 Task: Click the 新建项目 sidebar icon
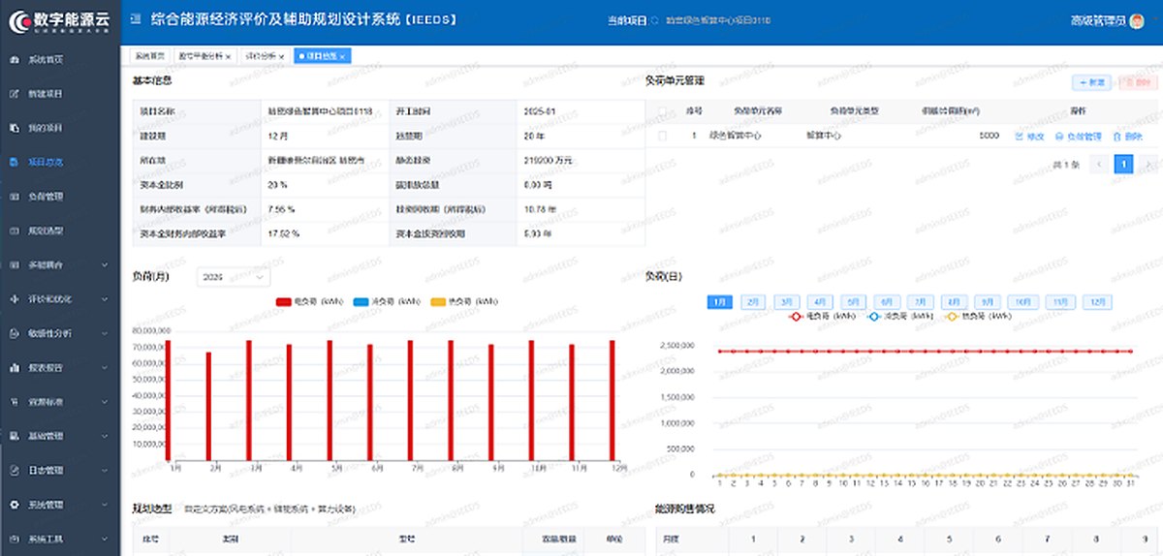click(x=14, y=94)
